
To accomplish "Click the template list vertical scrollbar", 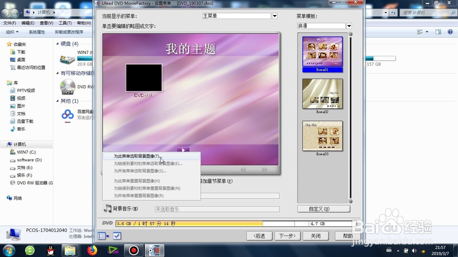I will [x=350, y=118].
